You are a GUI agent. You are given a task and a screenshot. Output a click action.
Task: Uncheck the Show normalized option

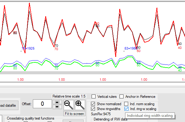pos(93,104)
